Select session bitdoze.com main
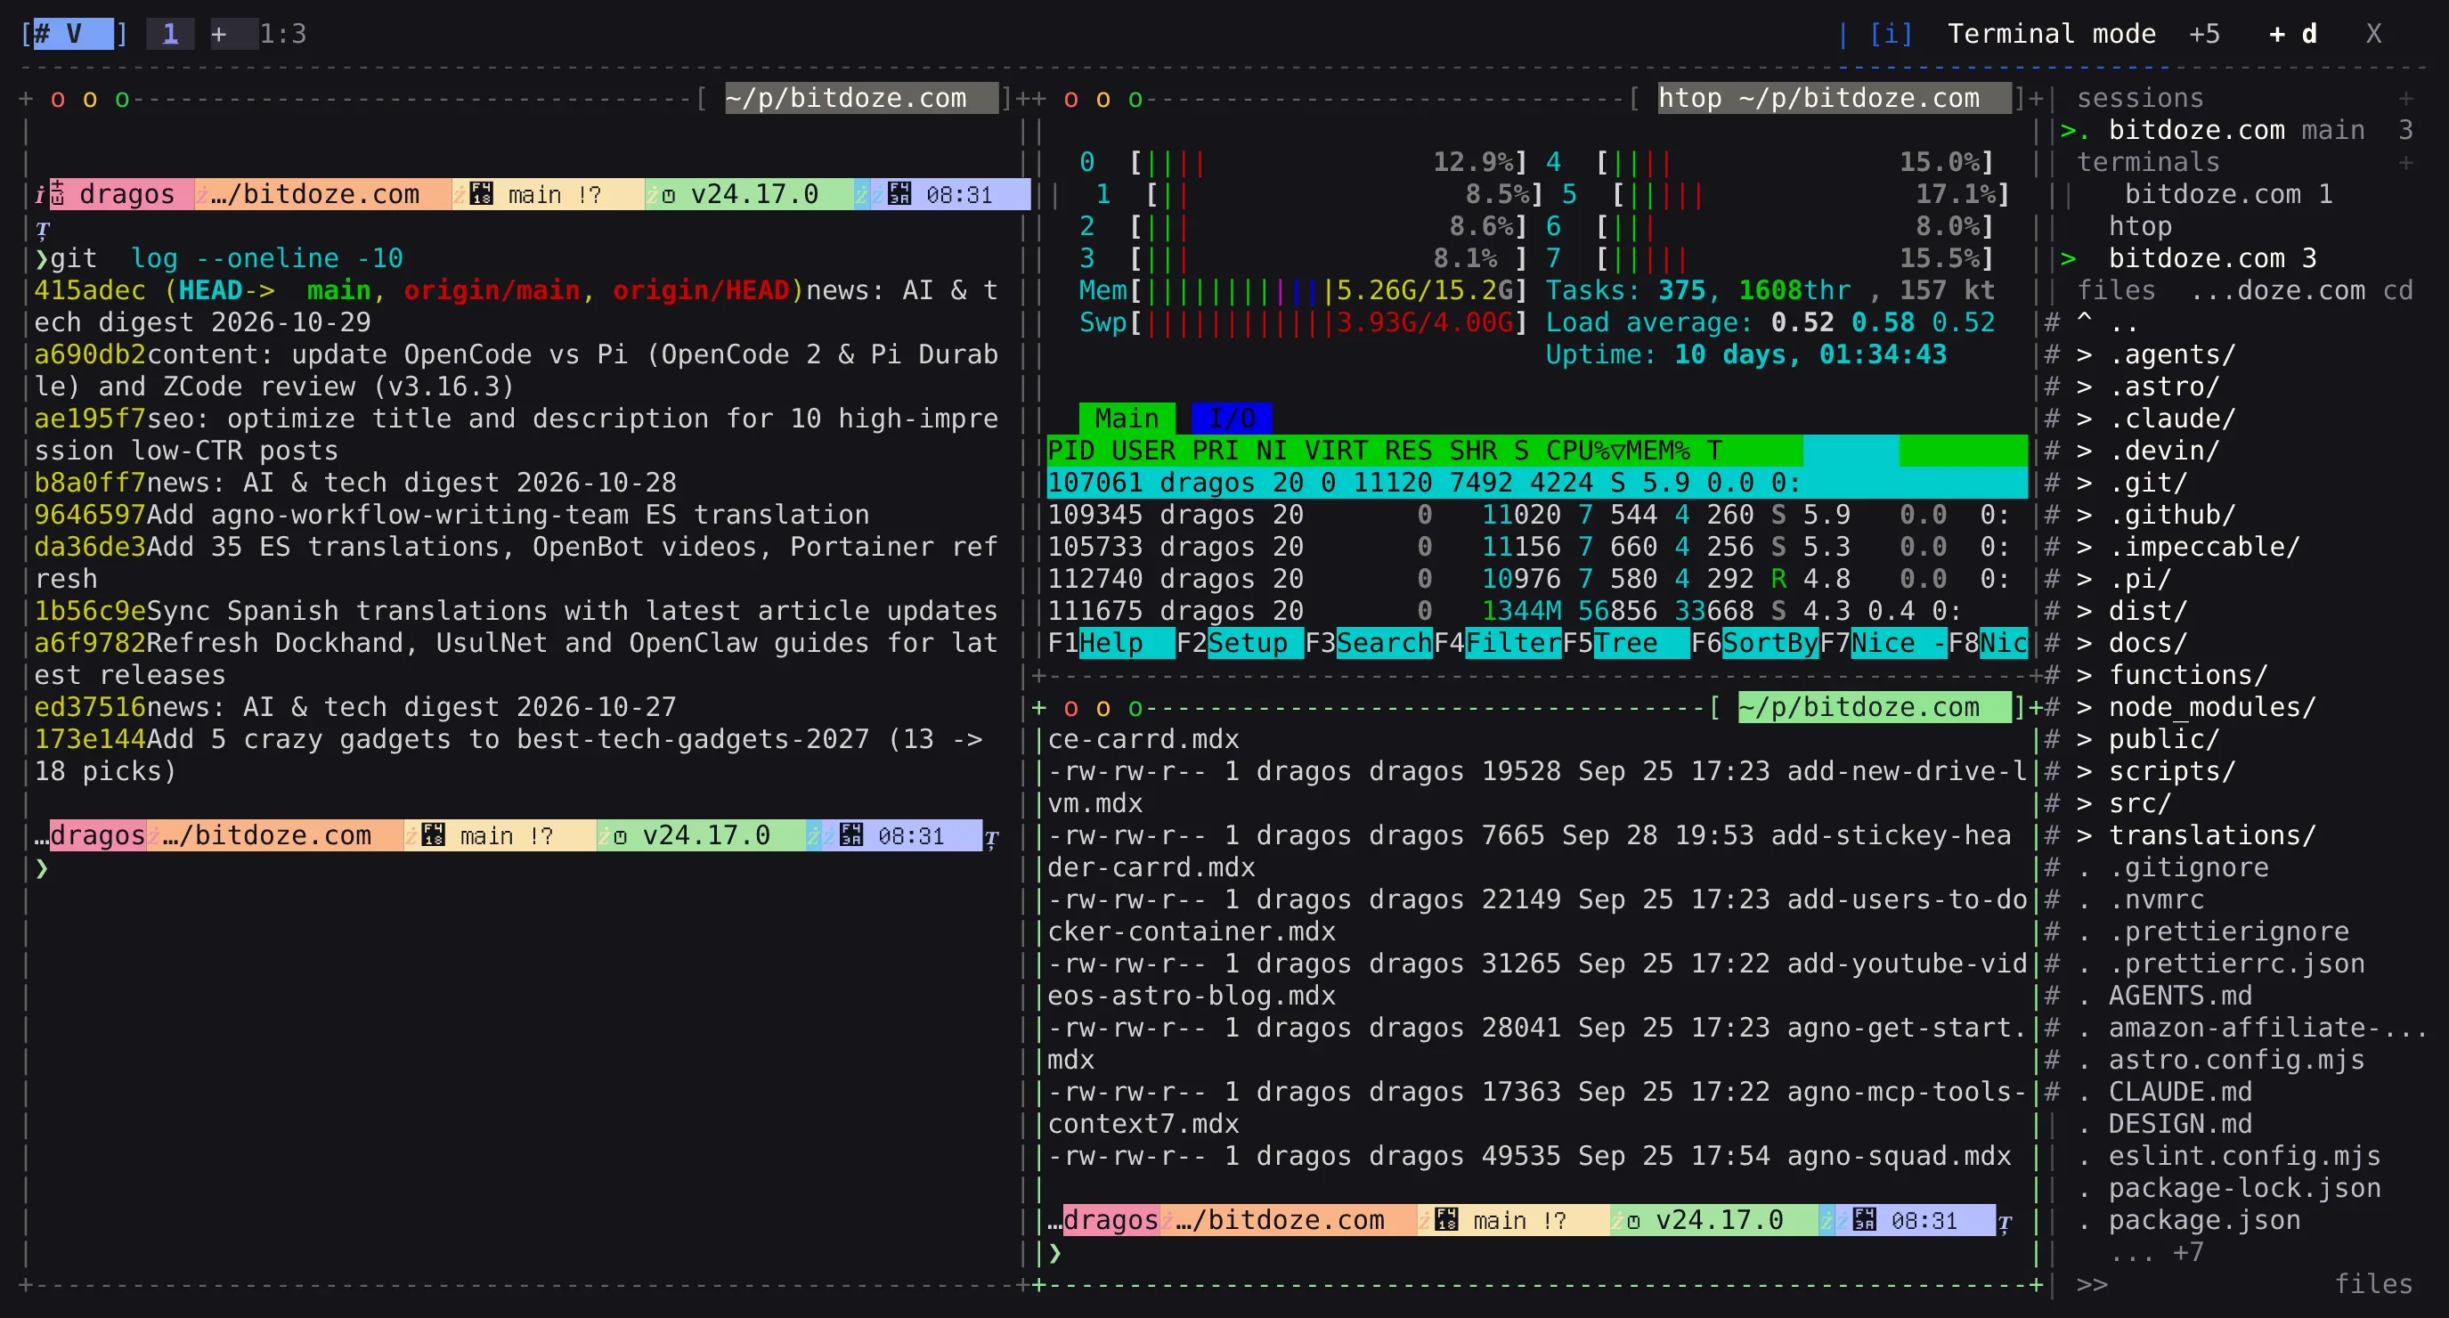This screenshot has width=2449, height=1318. click(2236, 130)
